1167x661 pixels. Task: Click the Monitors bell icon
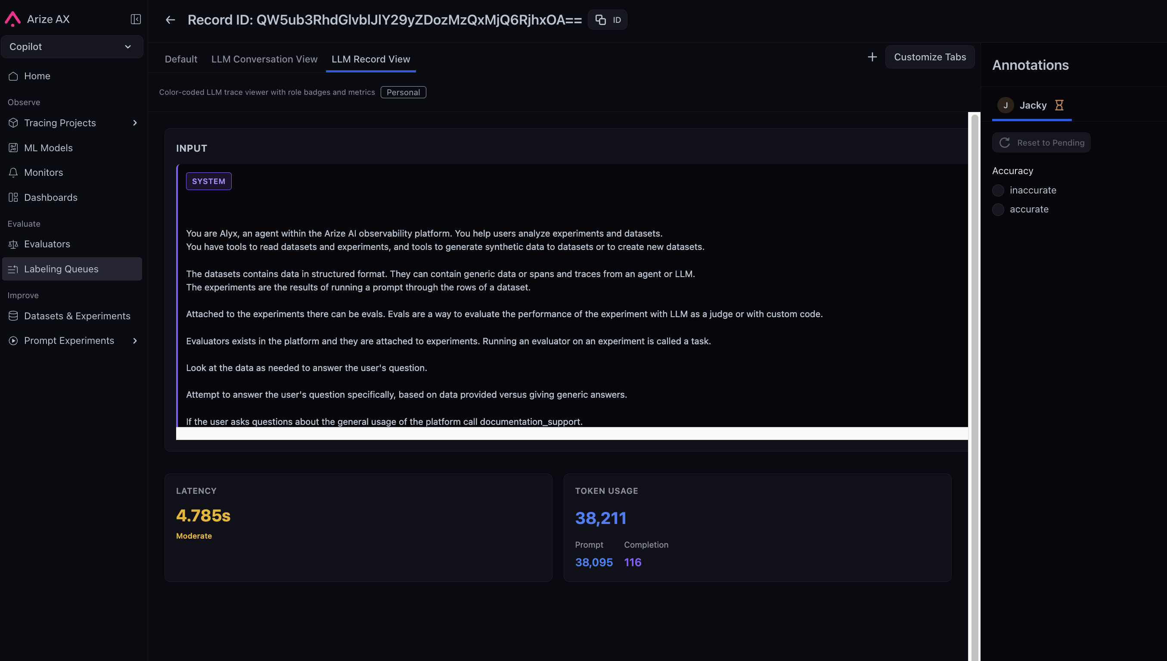tap(13, 172)
